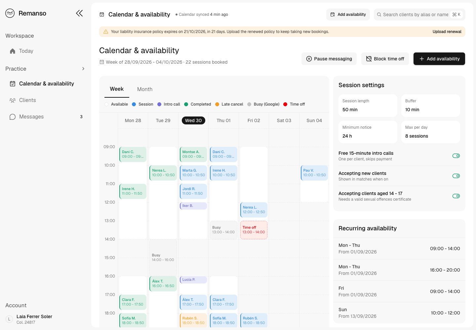Open the Clients page
The width and height of the screenshot is (476, 330).
46,100
